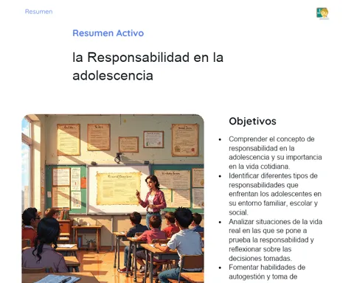This screenshot has height=283, width=354.
Task: Select the Resumen Activo blue heading
Action: (x=108, y=33)
